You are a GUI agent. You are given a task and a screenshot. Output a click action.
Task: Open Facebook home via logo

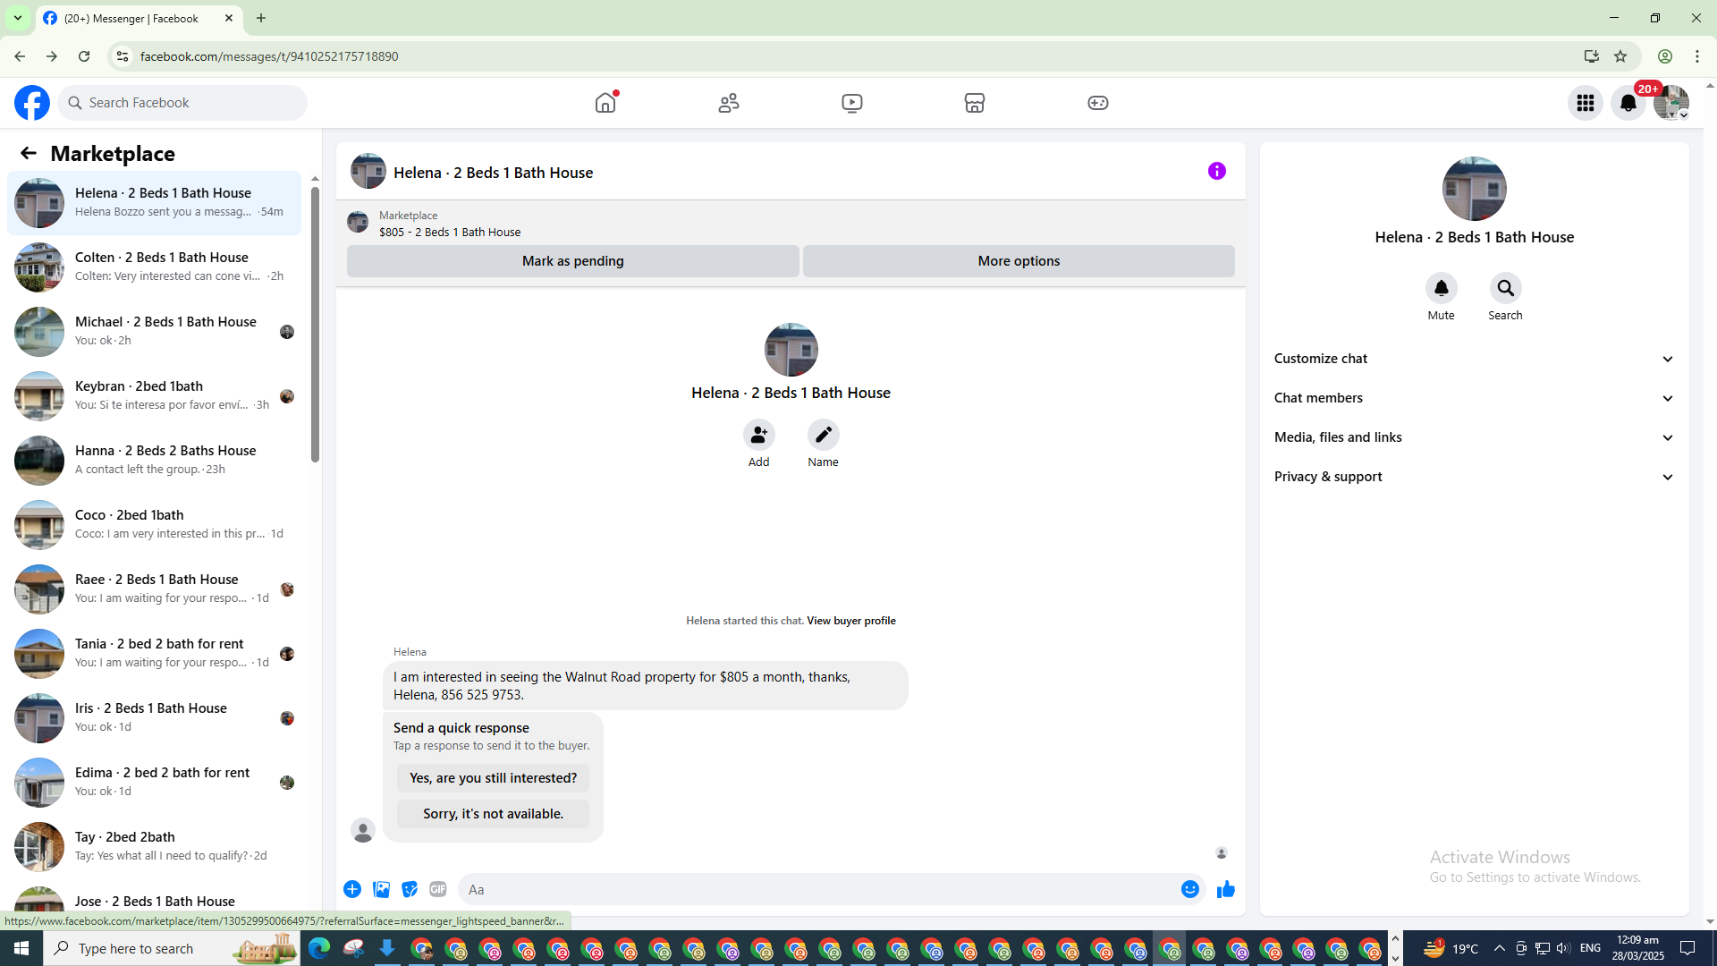pyautogui.click(x=32, y=103)
